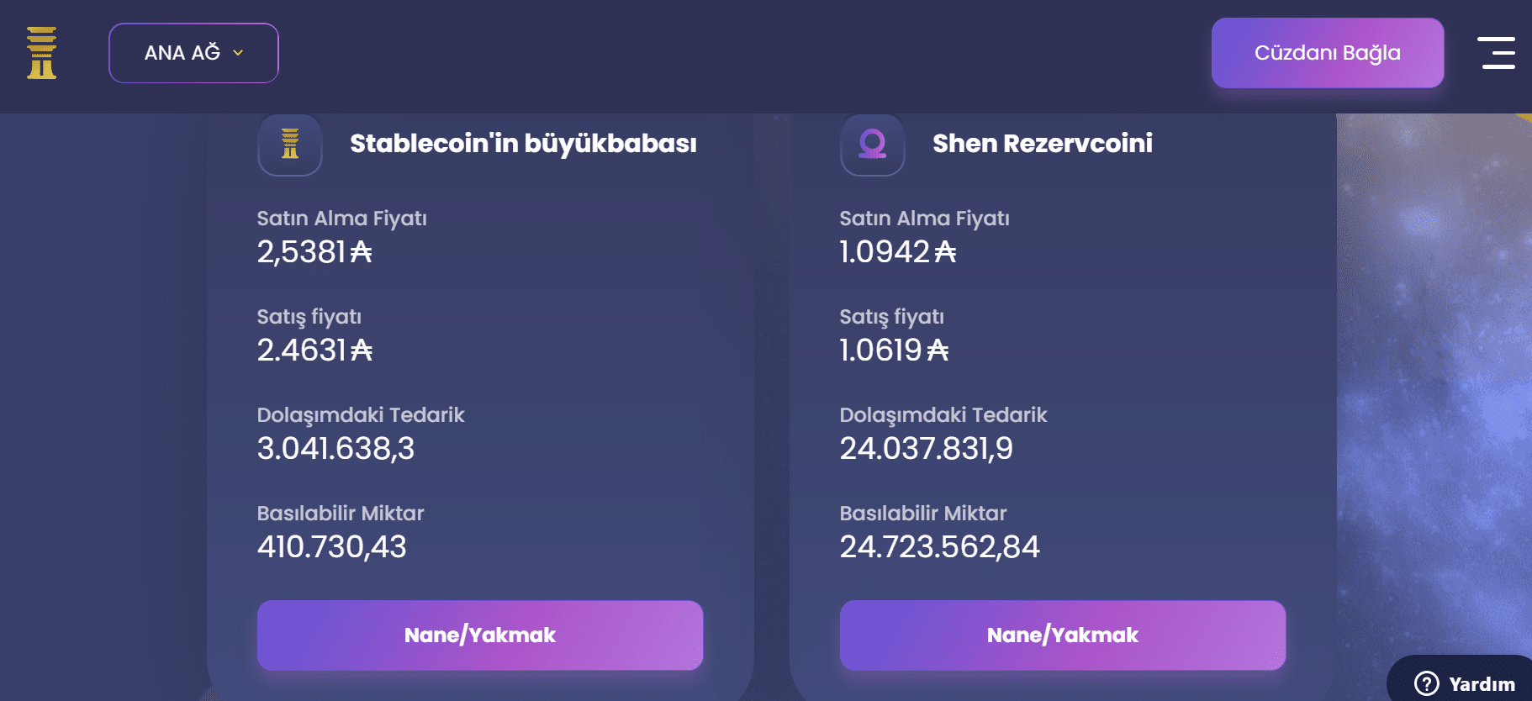Click the question mark help icon

tap(1427, 684)
